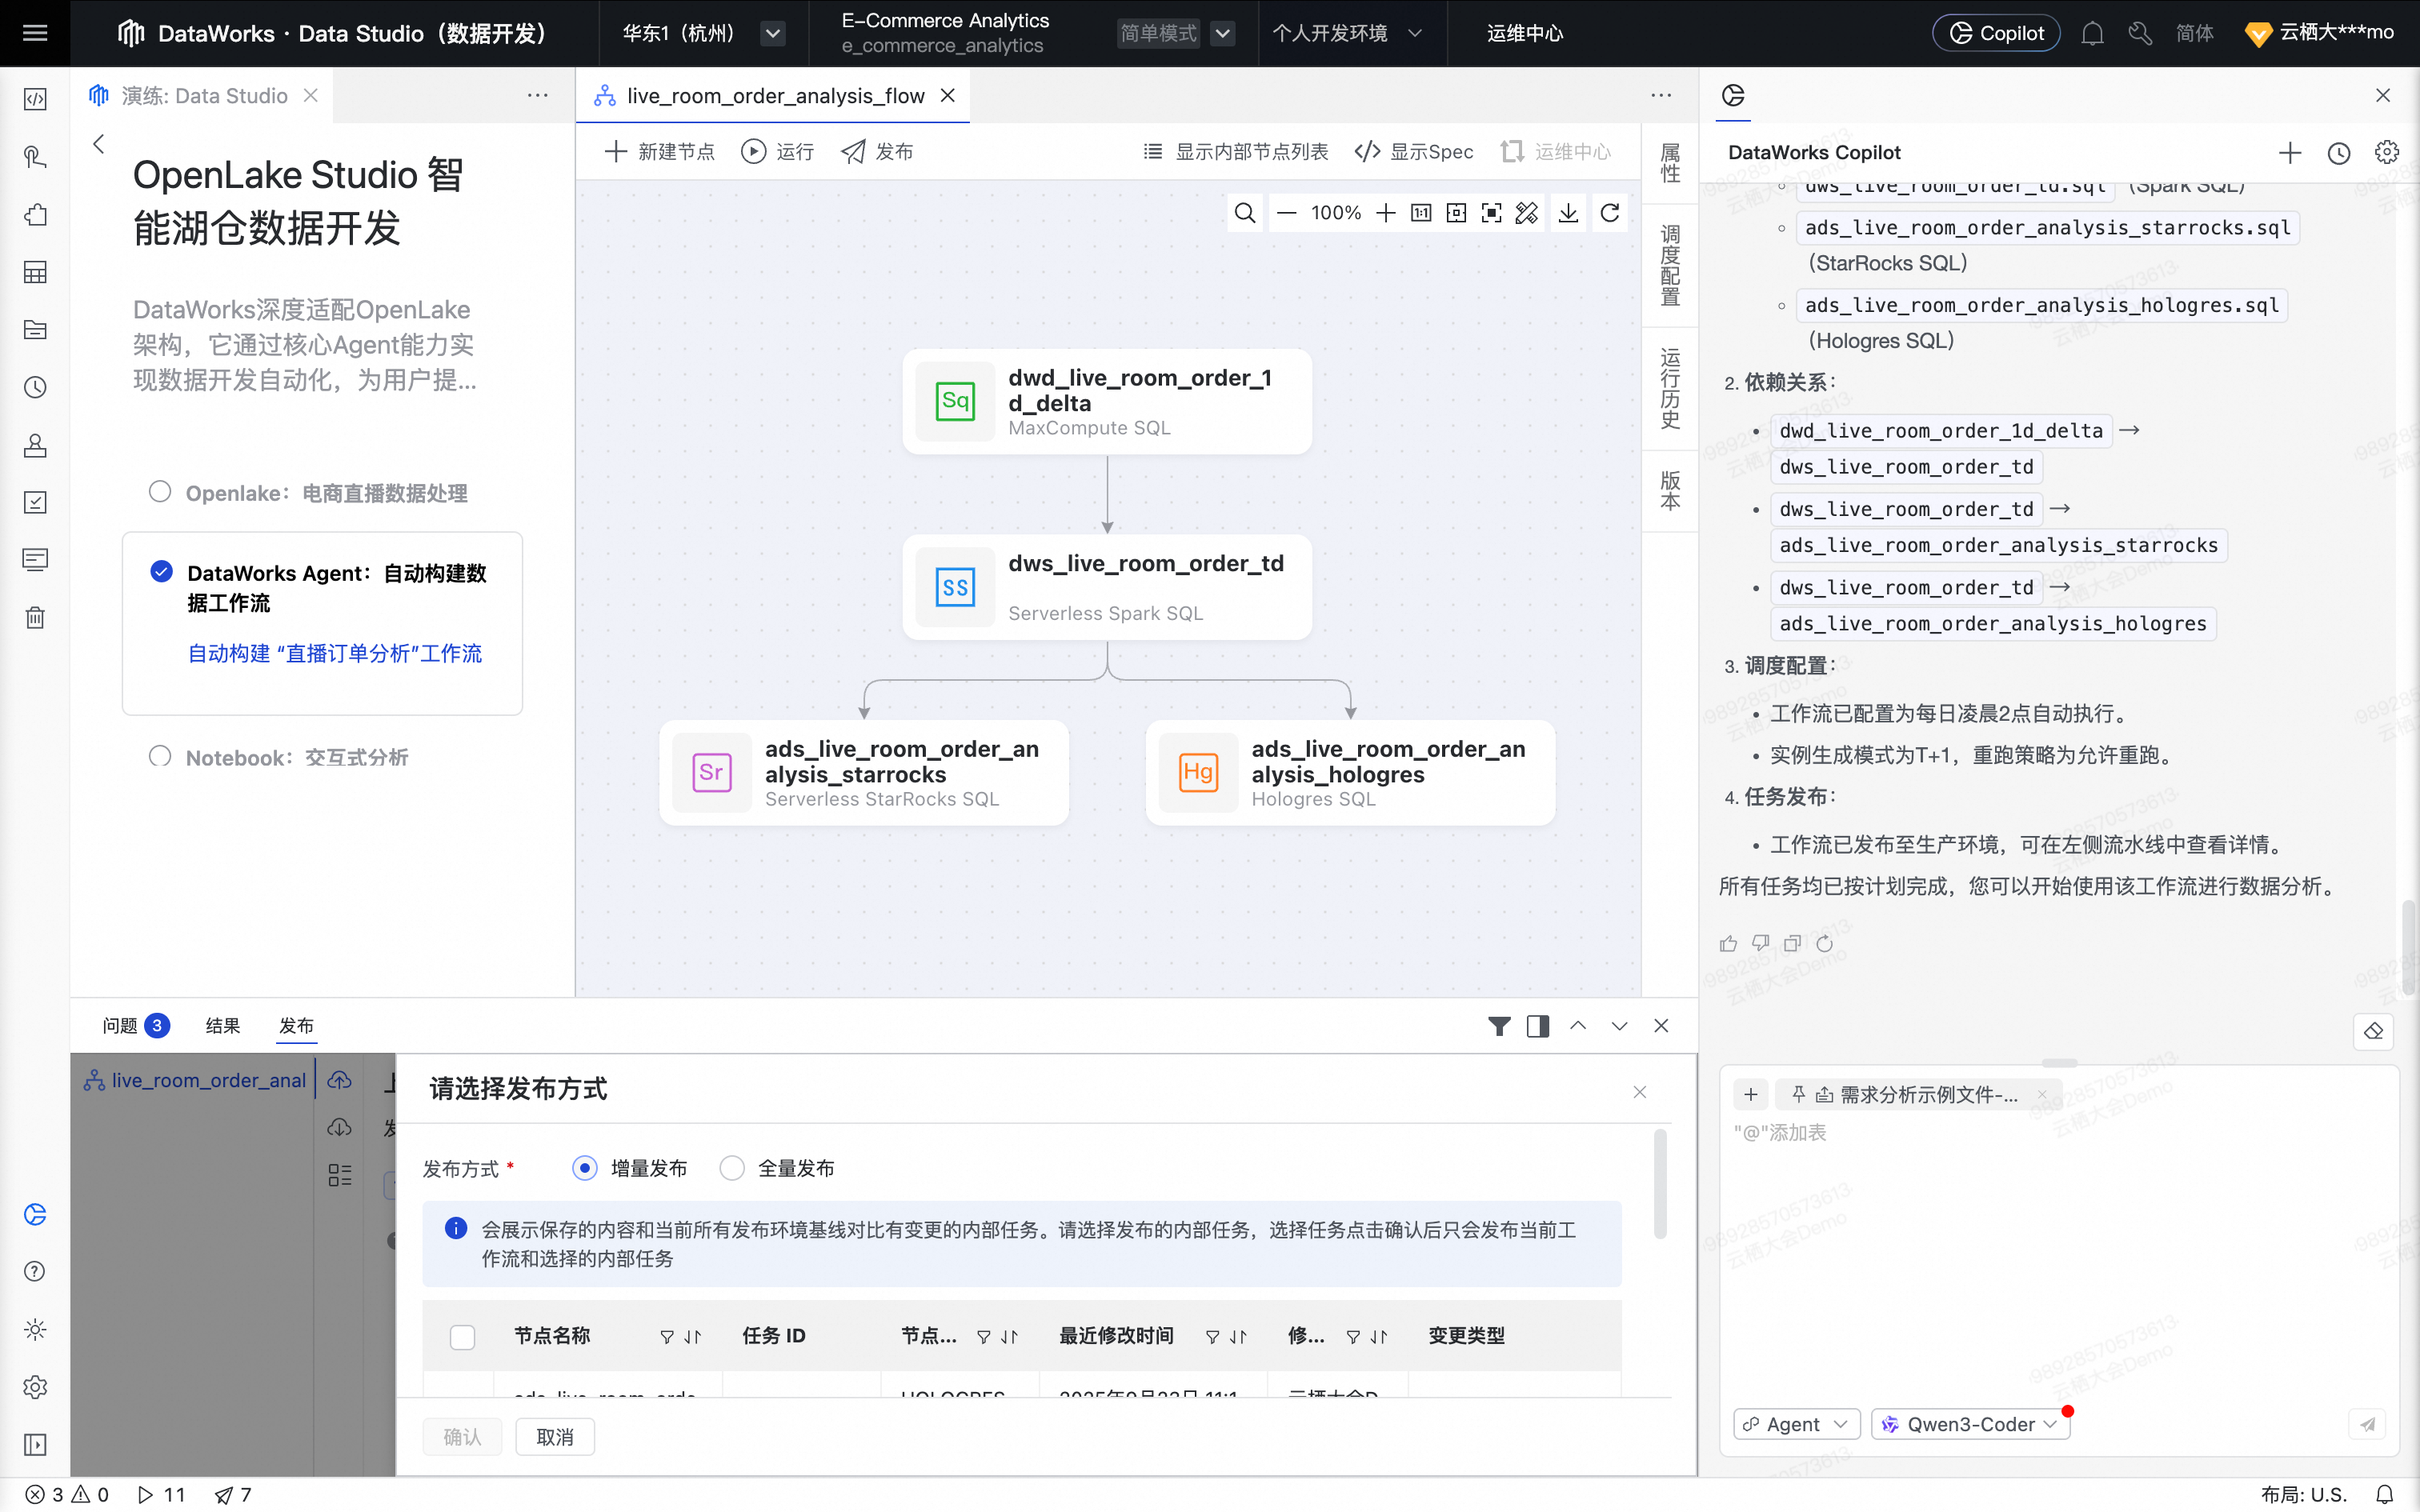
Task: Expand the 华东1（杭州） region dropdown
Action: (x=772, y=34)
